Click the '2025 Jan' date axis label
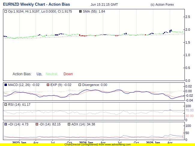 (x=153, y=143)
